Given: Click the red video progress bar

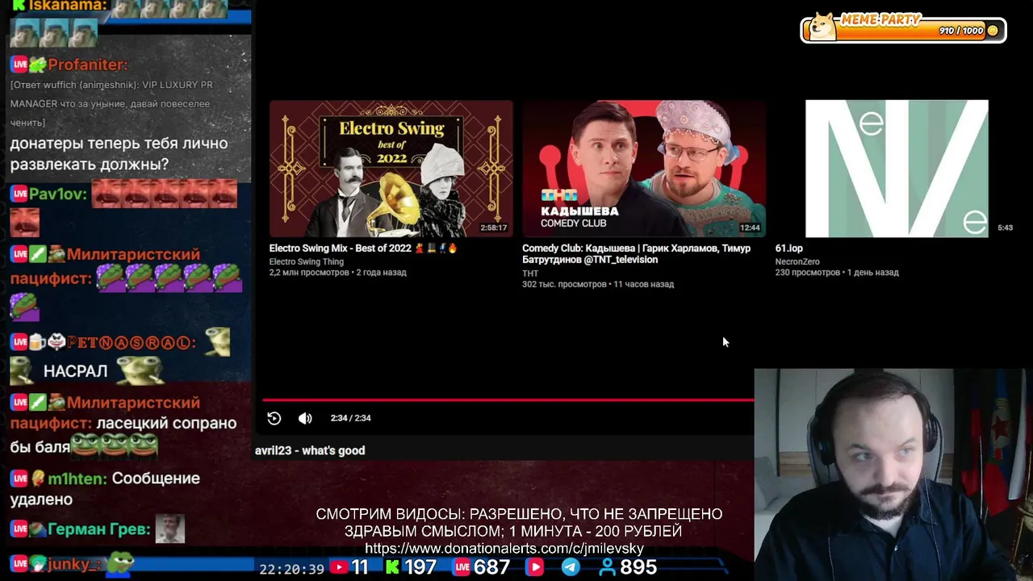Looking at the screenshot, I should [x=508, y=399].
